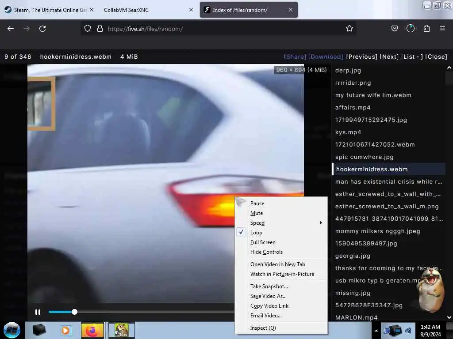
Task: Toggle the Loop checkmark option
Action: [281, 233]
